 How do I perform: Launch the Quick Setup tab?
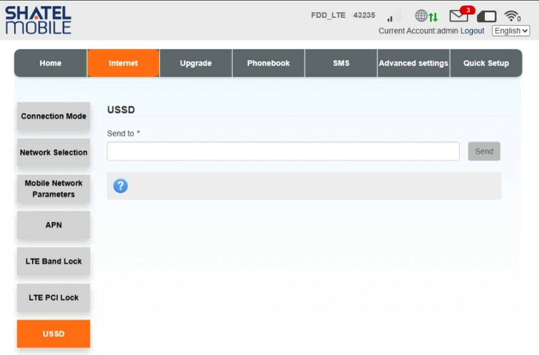(486, 63)
